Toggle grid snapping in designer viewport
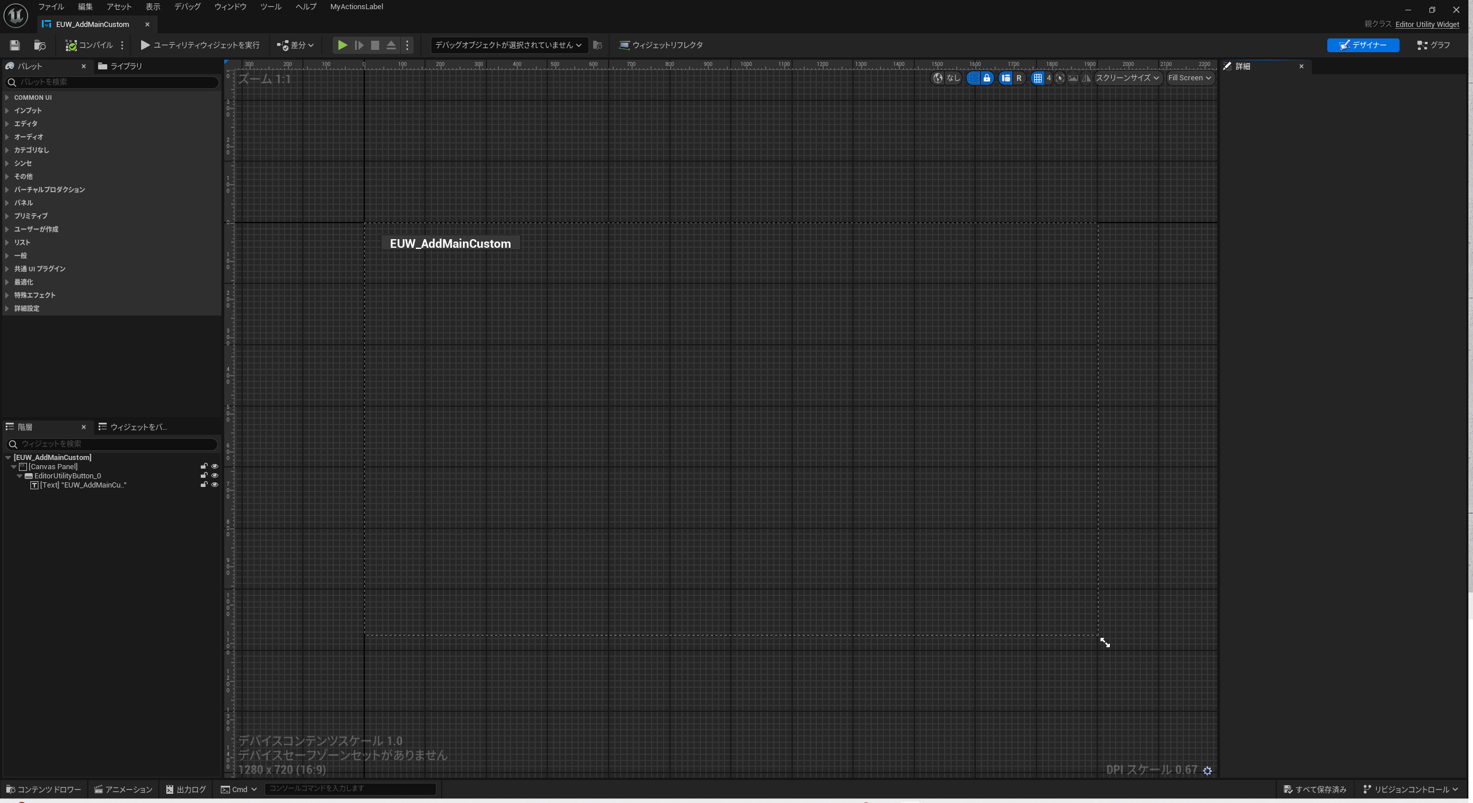Image resolution: width=1473 pixels, height=803 pixels. pyautogui.click(x=1038, y=78)
